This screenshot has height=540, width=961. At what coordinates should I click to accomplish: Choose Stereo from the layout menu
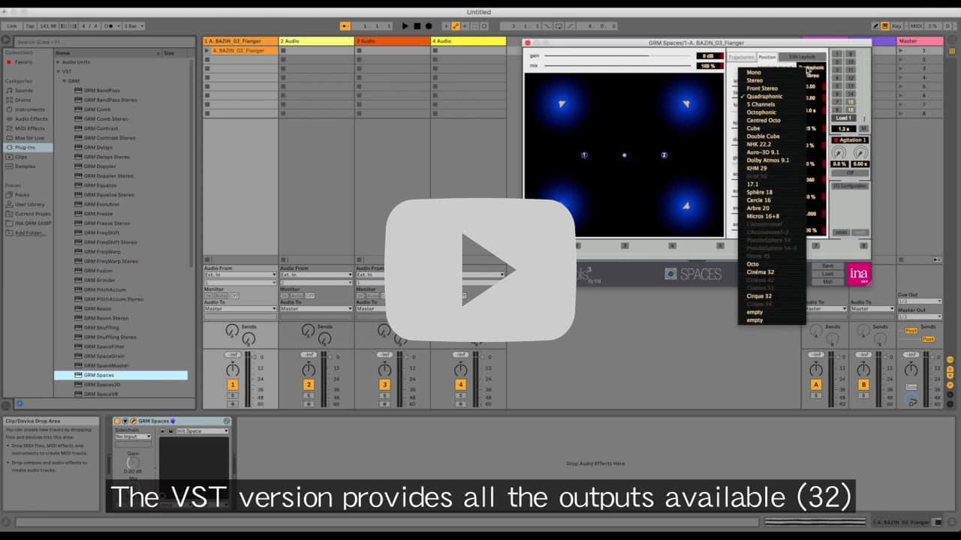[755, 80]
